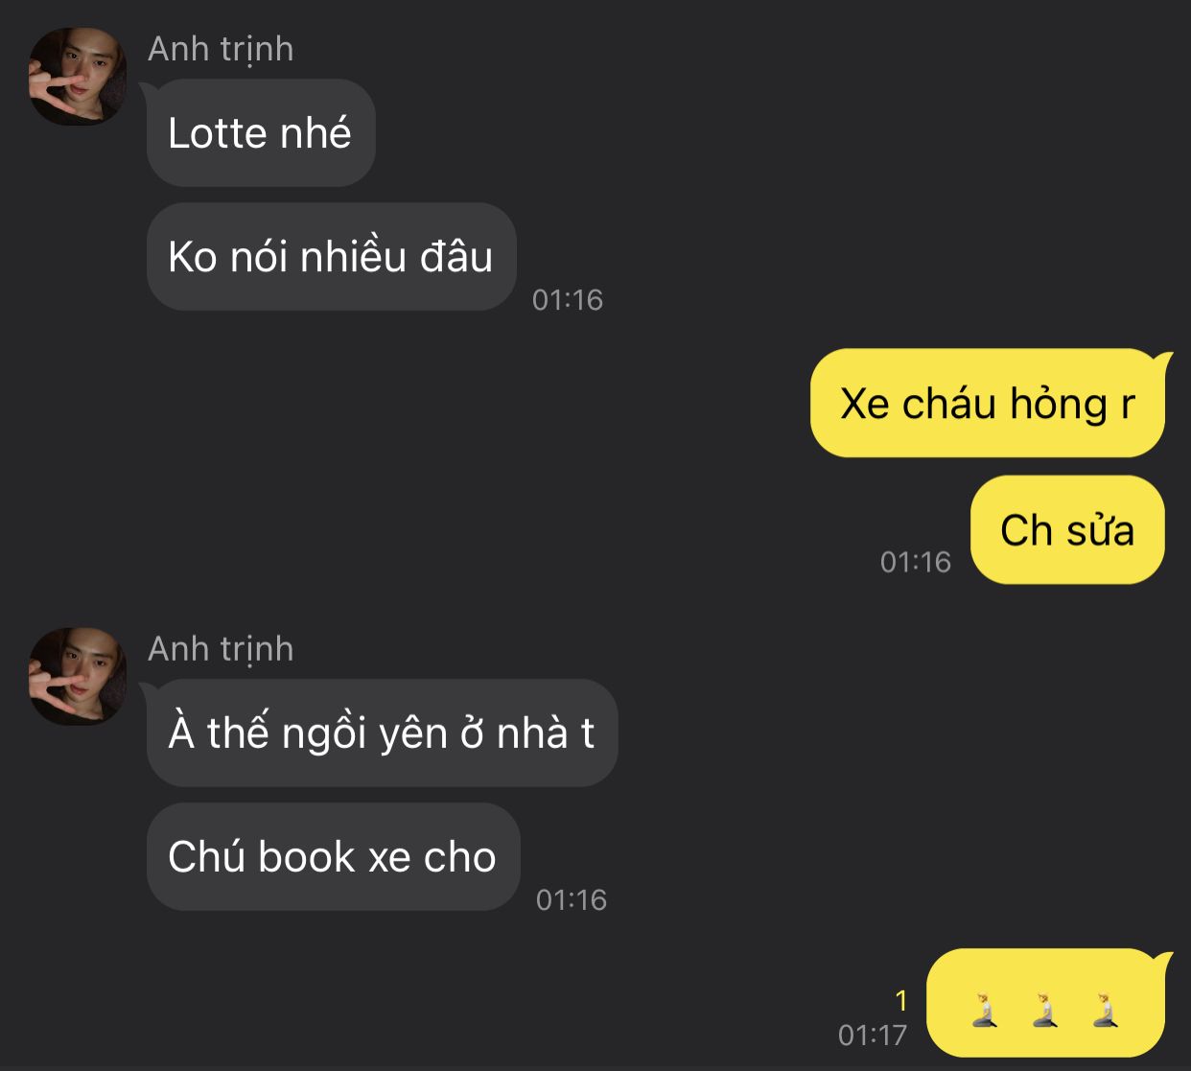Select the 'À thế ngồi yên ở nhà t' message

[x=382, y=733]
